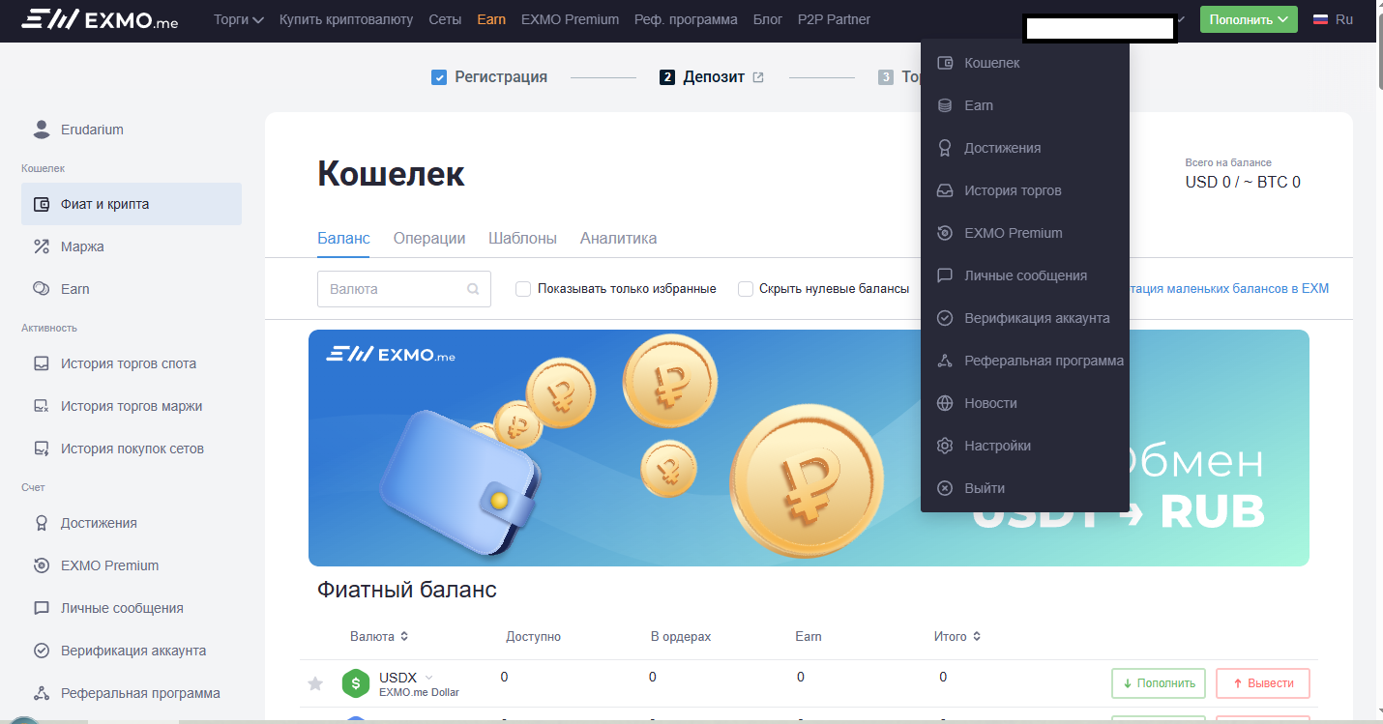Expand the Торги dropdown menu
The height and width of the screenshot is (724, 1383).
pos(238,18)
